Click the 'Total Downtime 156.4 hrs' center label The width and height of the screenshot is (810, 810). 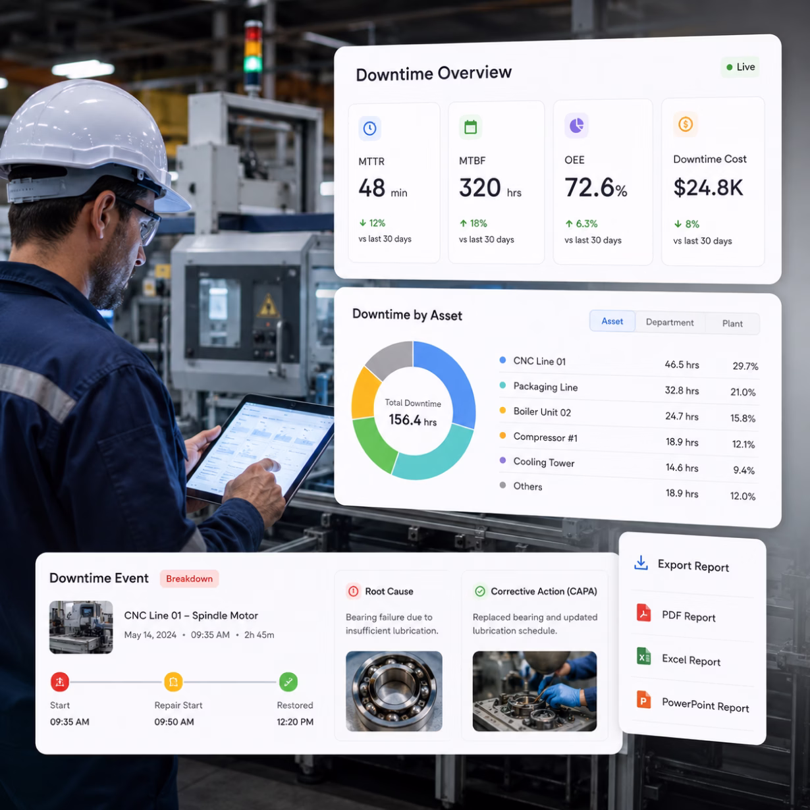coord(413,412)
